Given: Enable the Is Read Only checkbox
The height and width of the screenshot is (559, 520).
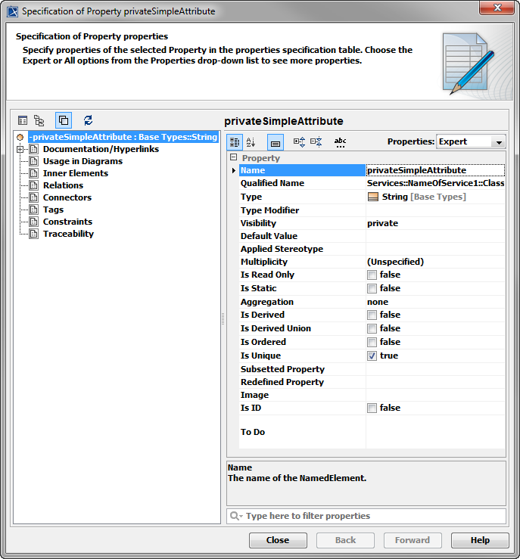Looking at the screenshot, I should (x=372, y=275).
